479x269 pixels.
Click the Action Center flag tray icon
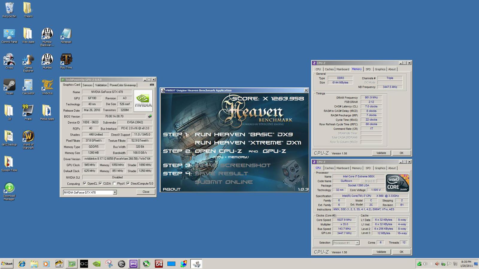[x=449, y=264]
